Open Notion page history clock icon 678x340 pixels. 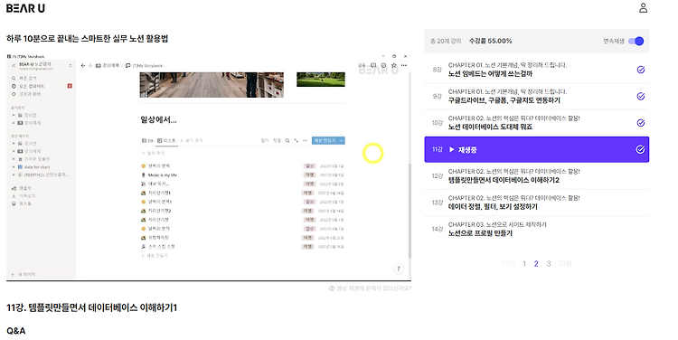pyautogui.click(x=383, y=65)
